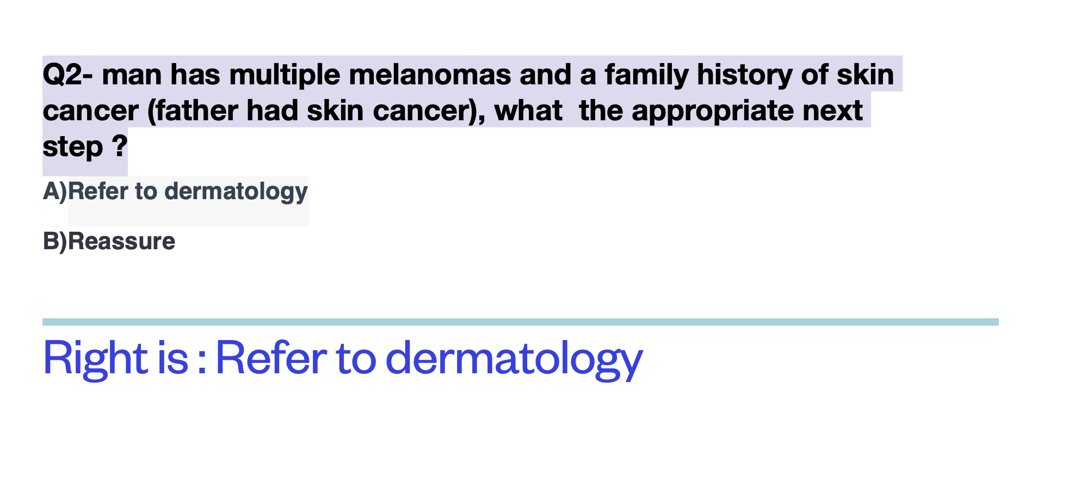Image resolution: width=1087 pixels, height=493 pixels.
Task: Click the 'A)' option letter
Action: click(x=55, y=192)
